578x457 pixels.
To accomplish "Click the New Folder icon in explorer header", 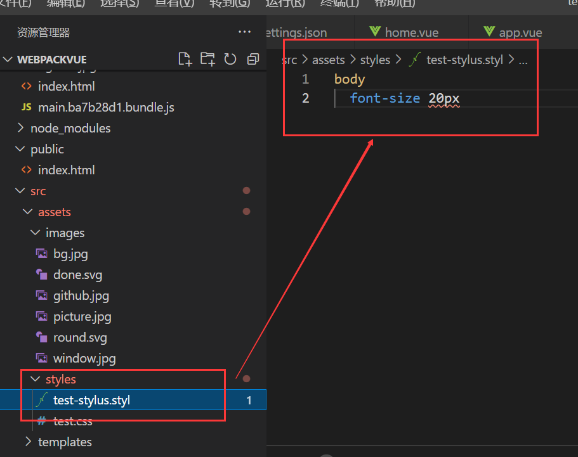I will tap(207, 60).
